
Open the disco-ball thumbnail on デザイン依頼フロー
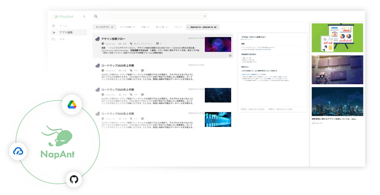(218, 44)
